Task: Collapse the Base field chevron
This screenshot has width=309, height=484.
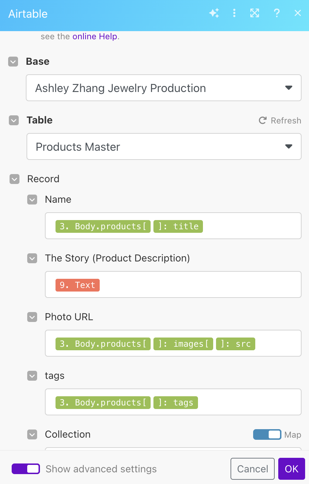Action: [13, 62]
